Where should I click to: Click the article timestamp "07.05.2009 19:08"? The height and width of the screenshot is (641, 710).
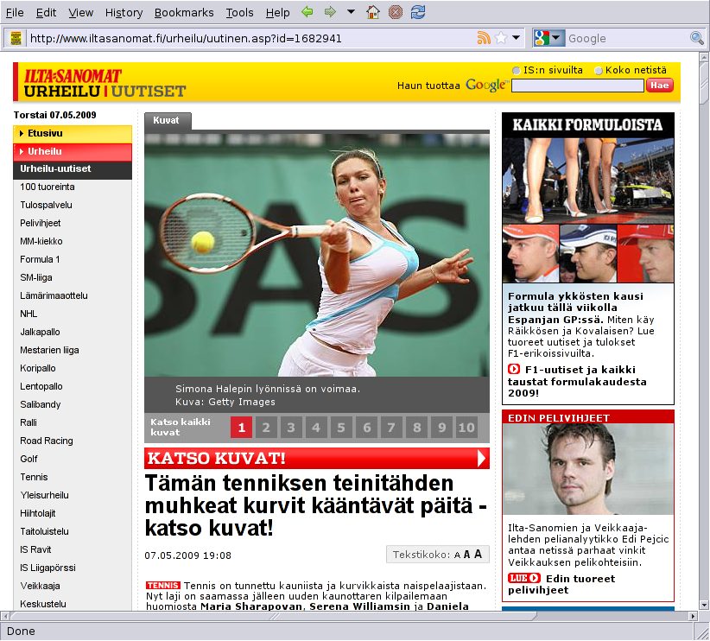188,555
